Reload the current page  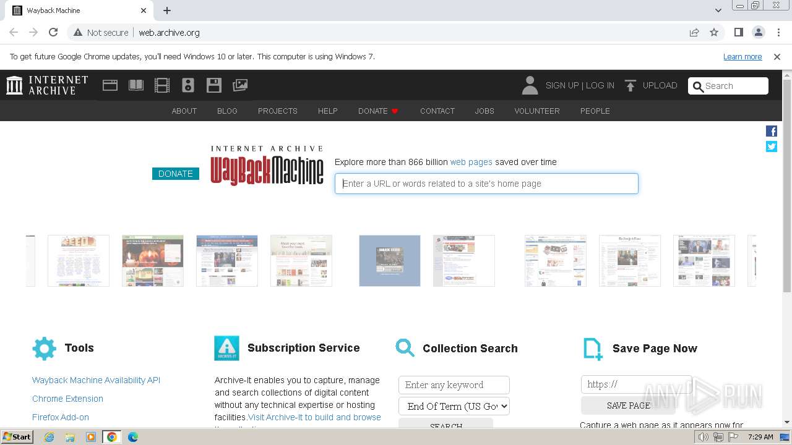click(x=53, y=32)
